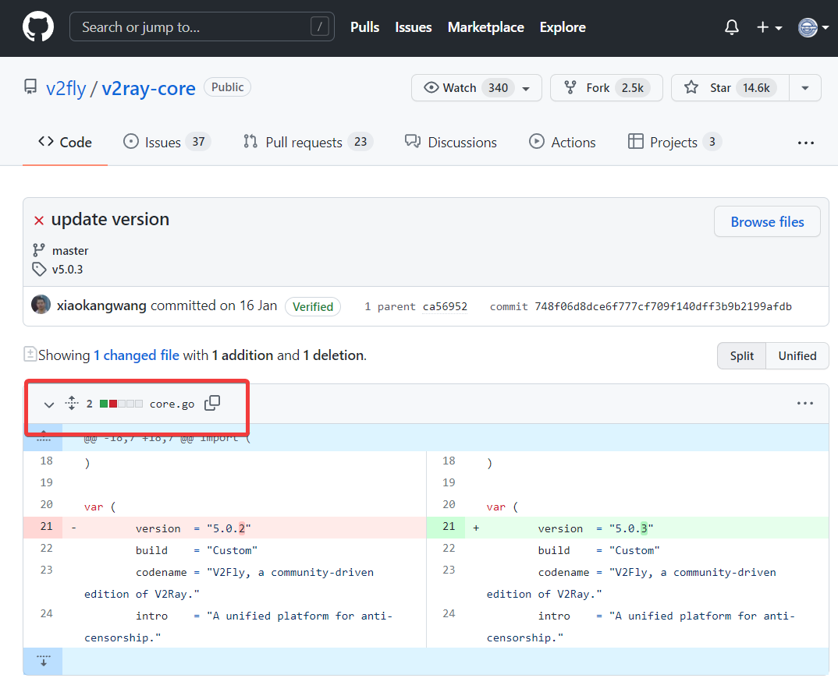
Task: Open parent commit ca56952 link
Action: [x=445, y=306]
